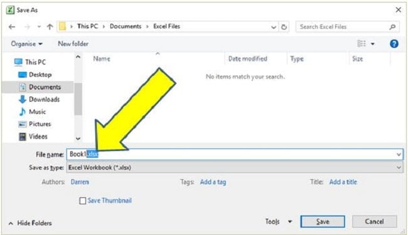Enable the Save Thumbnail checkbox

pos(83,201)
